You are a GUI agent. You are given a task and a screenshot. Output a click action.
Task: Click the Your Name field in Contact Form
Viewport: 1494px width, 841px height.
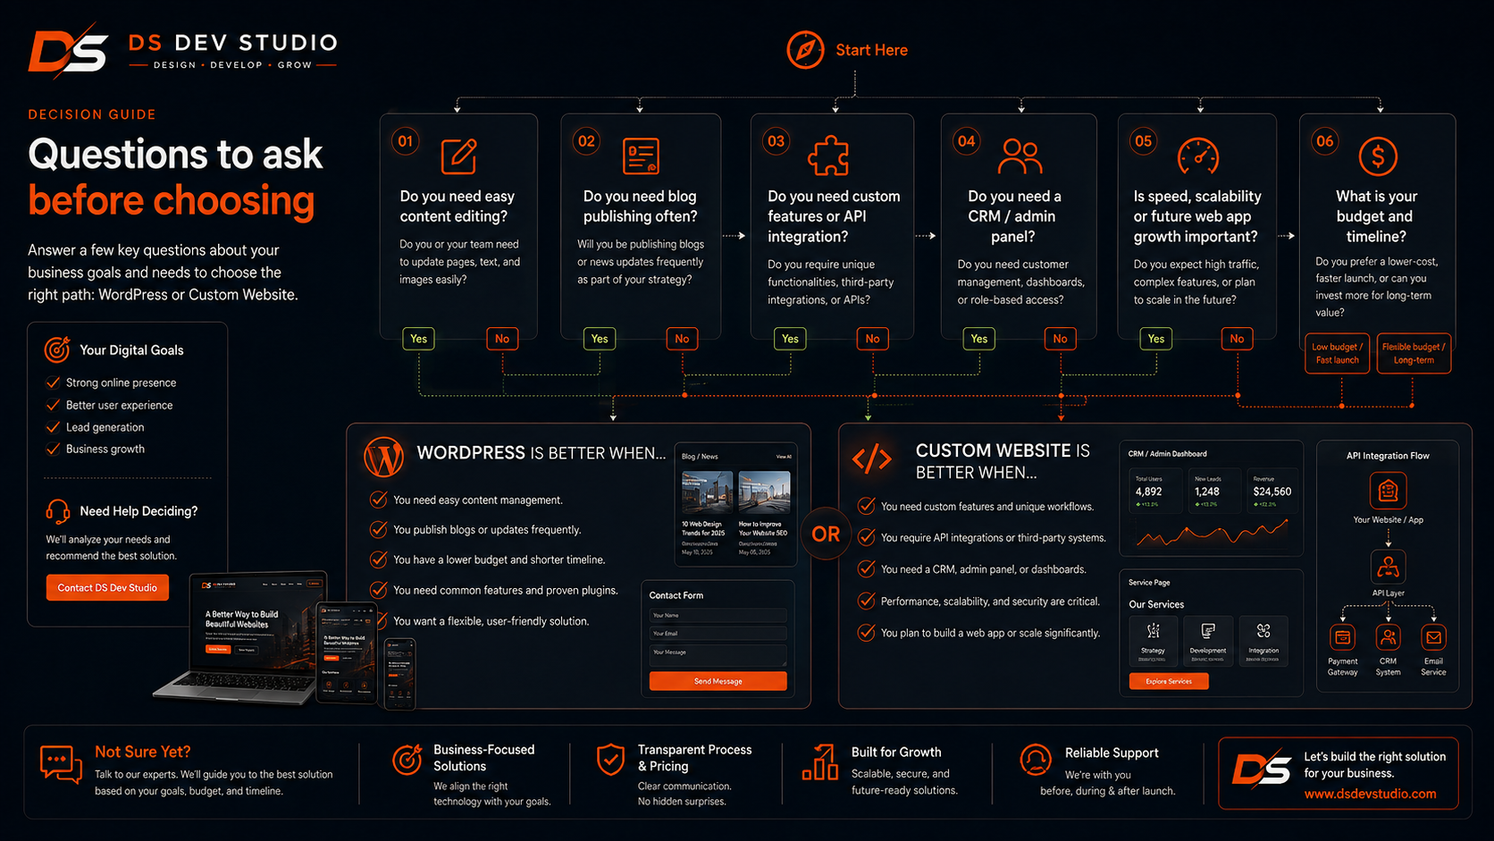[x=718, y=615]
